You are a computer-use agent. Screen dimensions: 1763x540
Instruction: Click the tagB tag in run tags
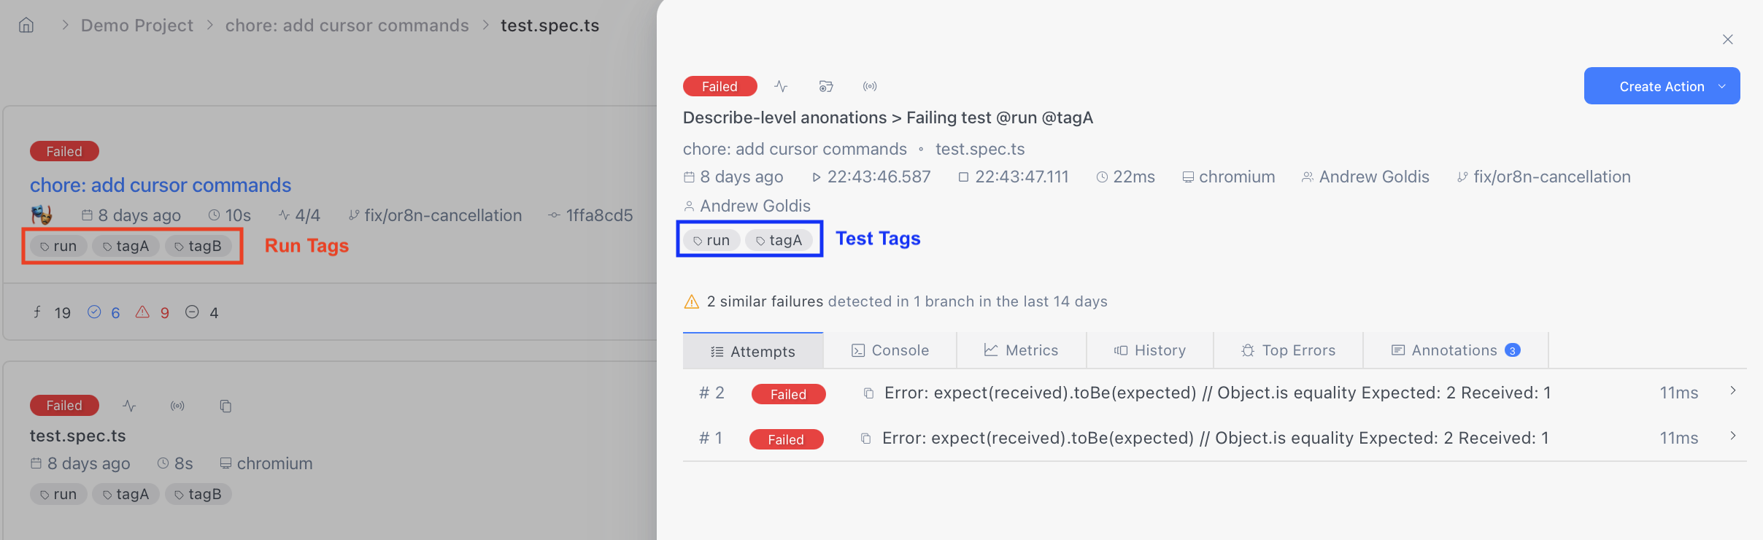coord(198,247)
